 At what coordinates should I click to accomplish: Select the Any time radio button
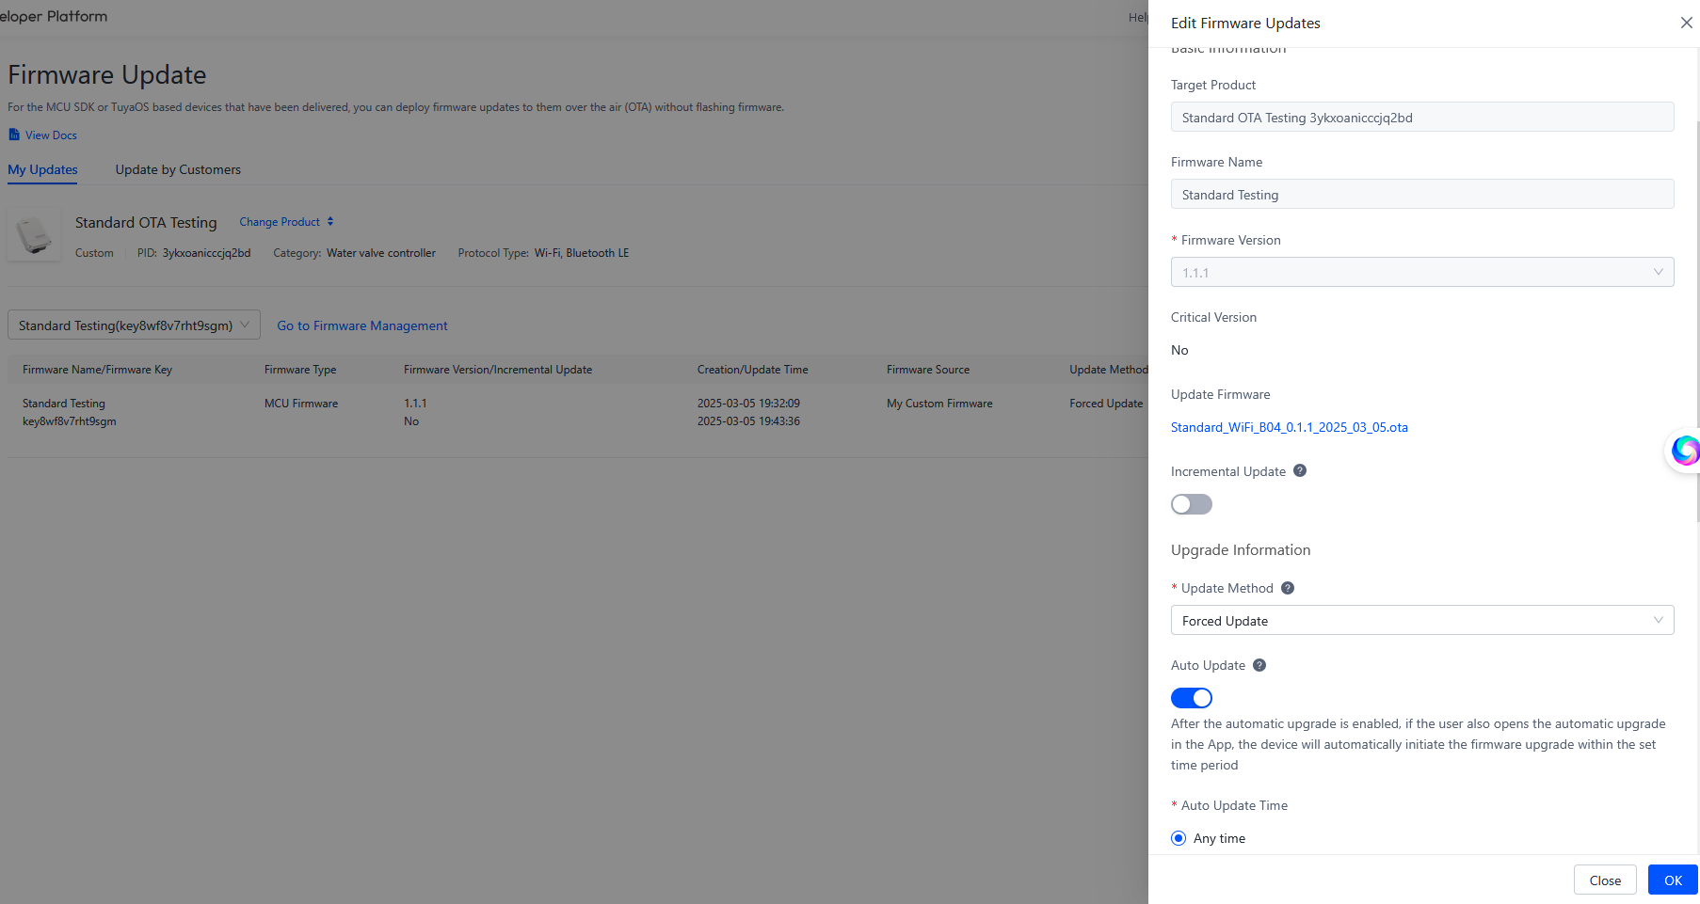click(1179, 838)
